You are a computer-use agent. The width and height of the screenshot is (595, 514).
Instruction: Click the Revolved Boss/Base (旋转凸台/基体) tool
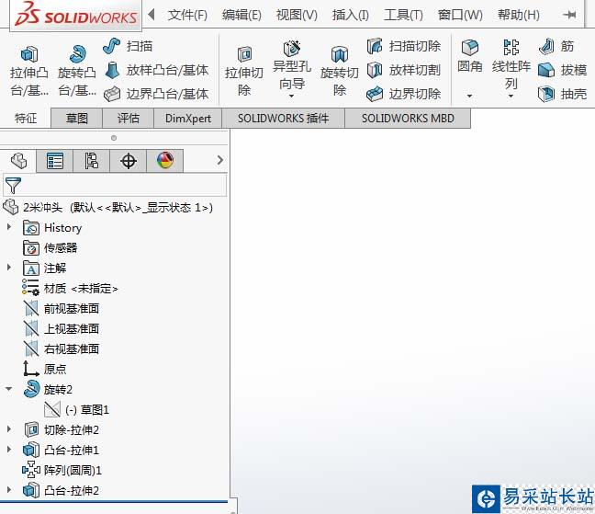pyautogui.click(x=77, y=71)
